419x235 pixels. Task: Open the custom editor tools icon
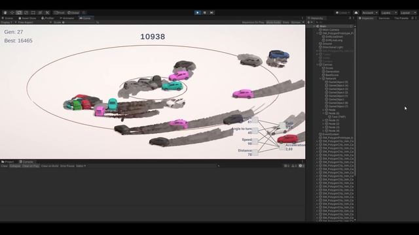[x=47, y=12]
